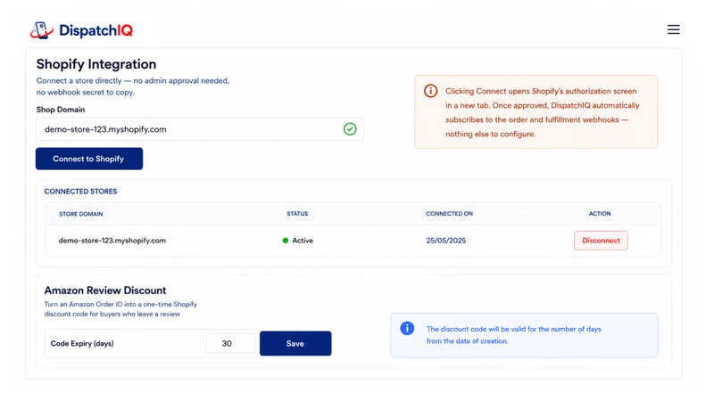714x401 pixels.
Task: Select demo-store-123.myshopify.com table cell
Action: point(112,241)
